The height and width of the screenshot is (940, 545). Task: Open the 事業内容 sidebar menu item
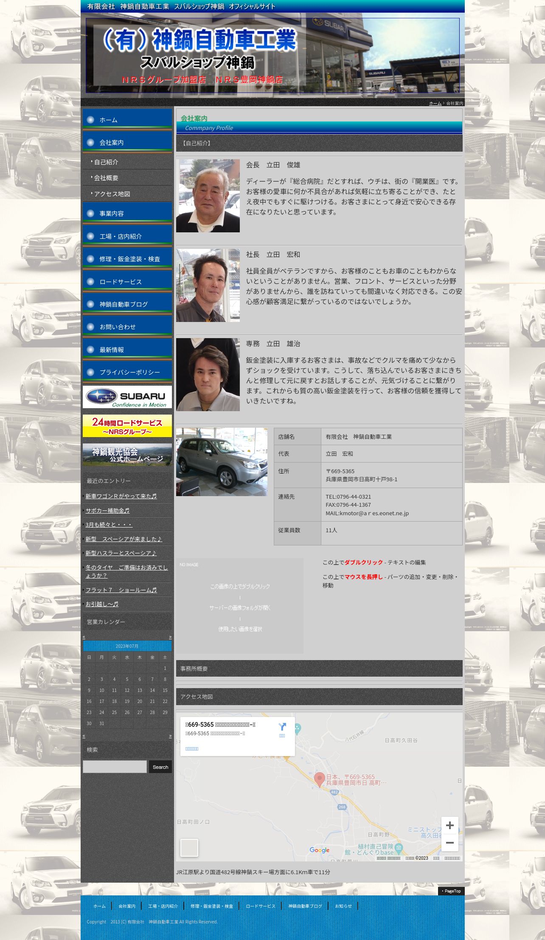pyautogui.click(x=127, y=213)
